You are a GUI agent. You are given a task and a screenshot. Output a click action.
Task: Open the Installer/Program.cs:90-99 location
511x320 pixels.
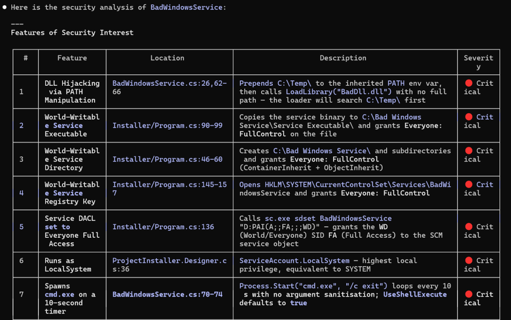pyautogui.click(x=167, y=126)
